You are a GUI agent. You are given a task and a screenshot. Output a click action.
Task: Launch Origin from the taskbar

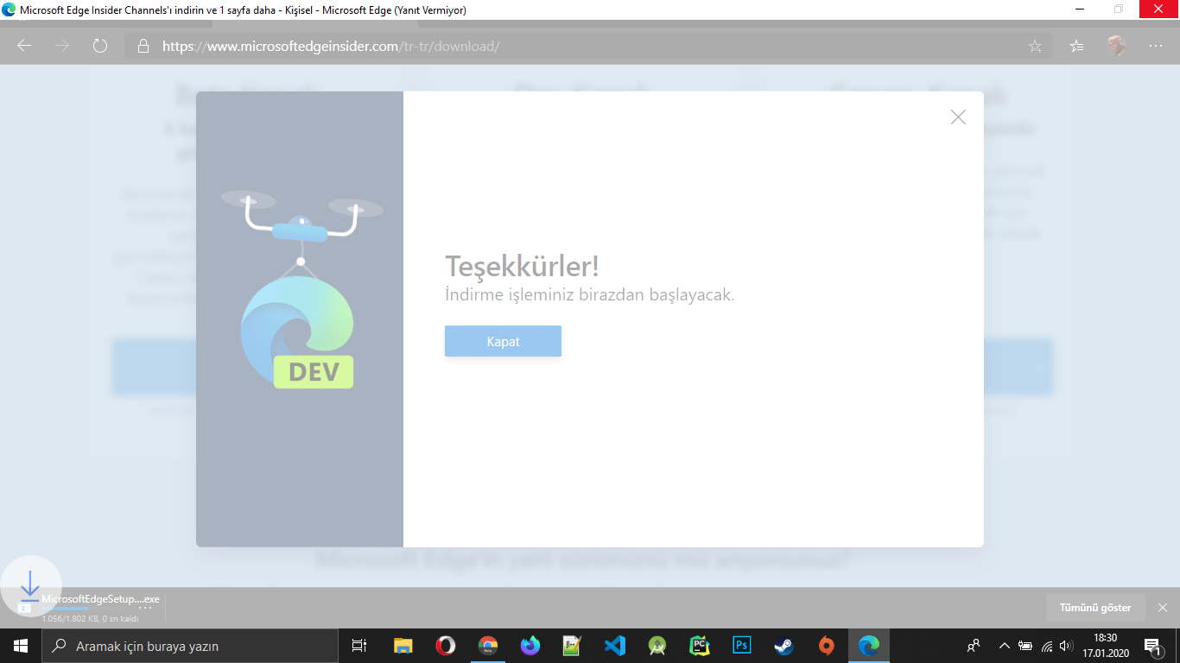coord(827,646)
